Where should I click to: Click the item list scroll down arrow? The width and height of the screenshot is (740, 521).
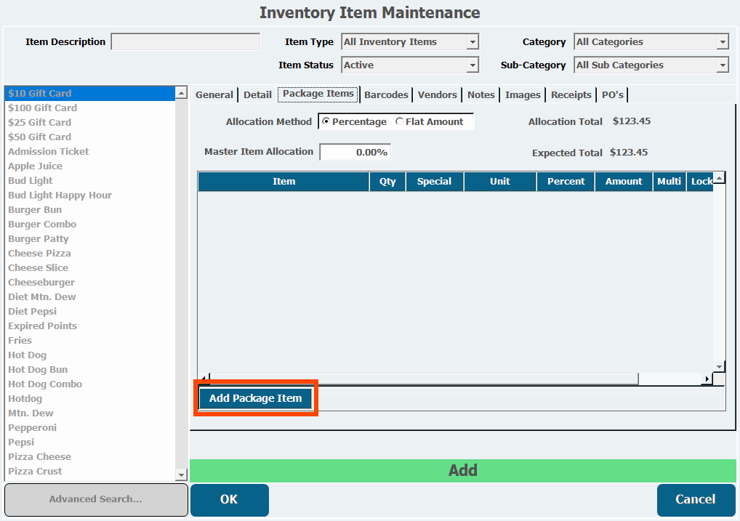[x=182, y=474]
